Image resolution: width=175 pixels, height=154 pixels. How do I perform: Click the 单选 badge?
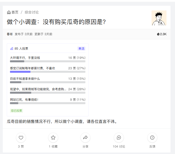[81, 49]
